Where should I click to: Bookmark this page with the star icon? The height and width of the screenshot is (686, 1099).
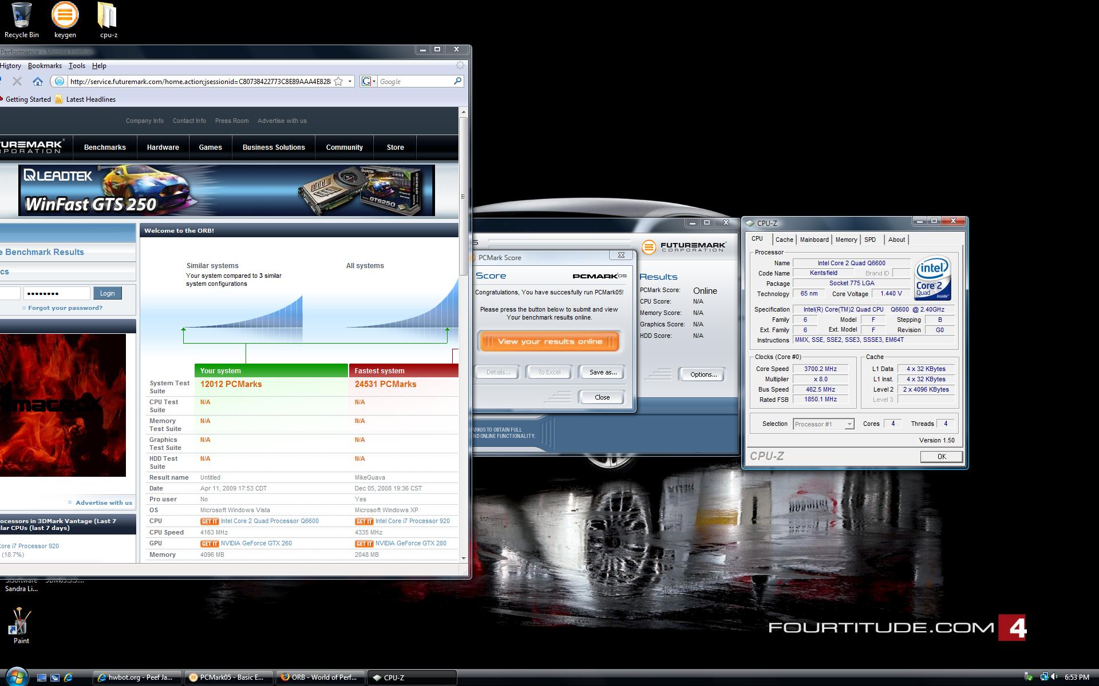point(338,82)
